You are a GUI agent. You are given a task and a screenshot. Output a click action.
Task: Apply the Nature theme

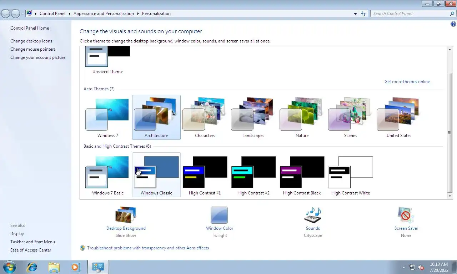[302, 117]
